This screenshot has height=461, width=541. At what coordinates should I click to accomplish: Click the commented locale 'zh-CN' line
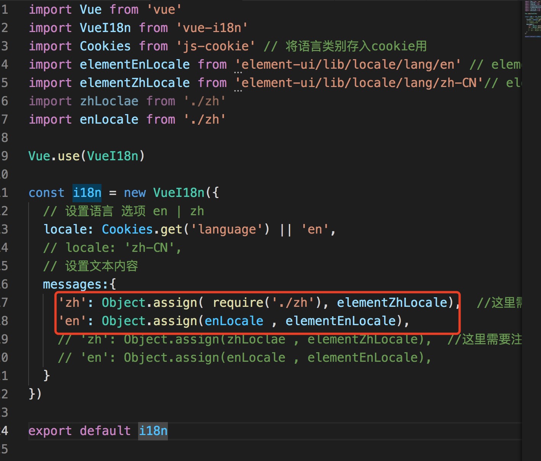click(x=112, y=248)
